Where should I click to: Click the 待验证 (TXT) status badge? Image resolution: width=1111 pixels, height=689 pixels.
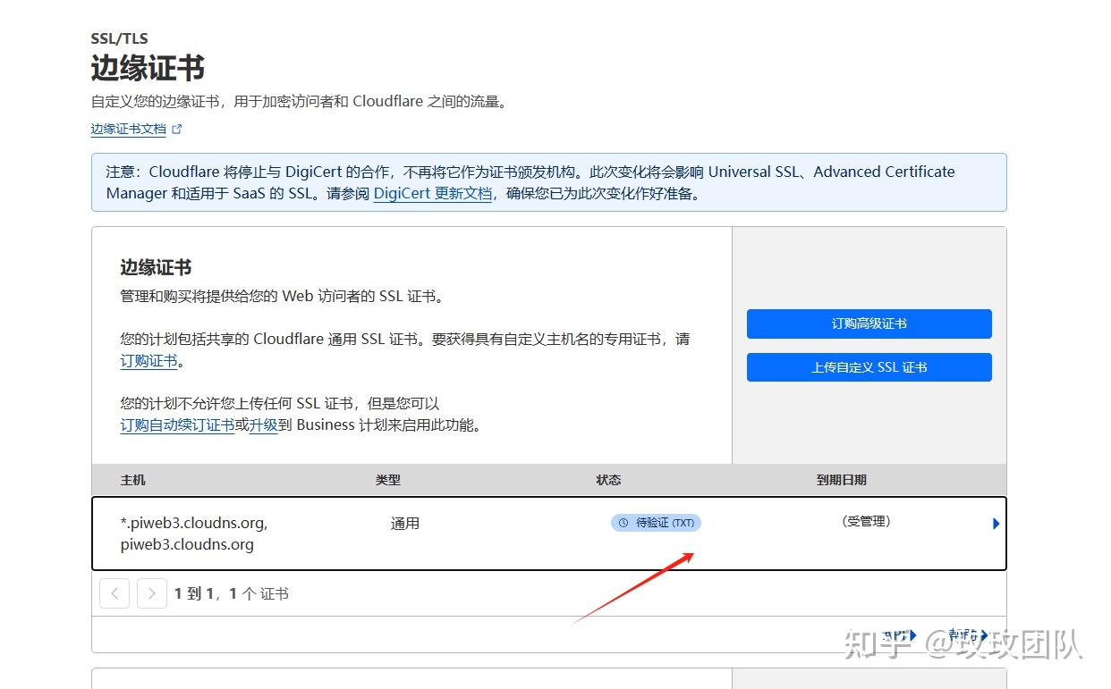click(x=656, y=523)
